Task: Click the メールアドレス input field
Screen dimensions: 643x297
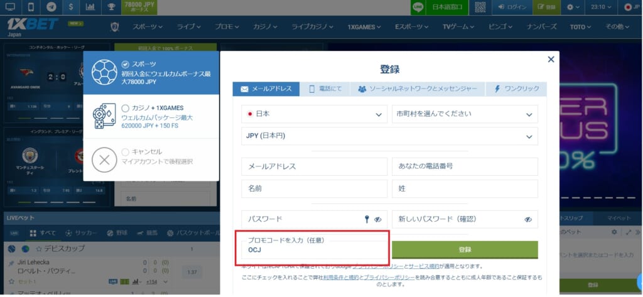Action: coord(314,166)
